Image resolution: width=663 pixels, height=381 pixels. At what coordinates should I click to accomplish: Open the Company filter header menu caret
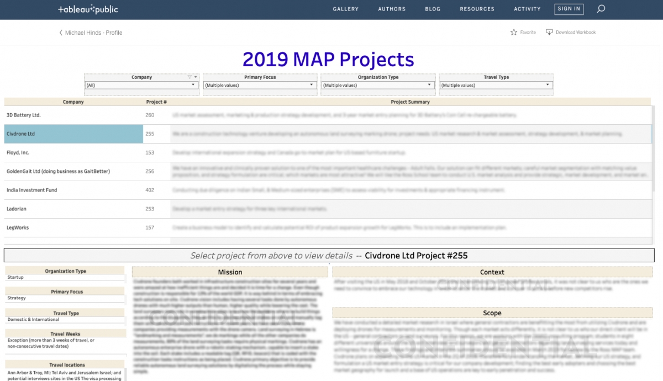coord(196,77)
